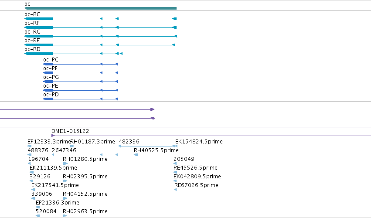The width and height of the screenshot is (371, 218).
Task: Click the oc-RC thick exon block
Action: pyautogui.click(x=38, y=19)
